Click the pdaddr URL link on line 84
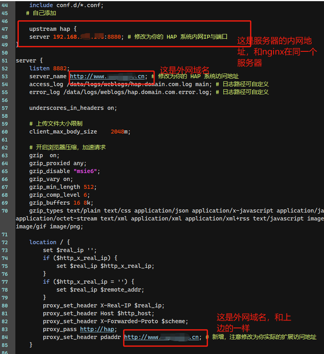 click(161, 337)
